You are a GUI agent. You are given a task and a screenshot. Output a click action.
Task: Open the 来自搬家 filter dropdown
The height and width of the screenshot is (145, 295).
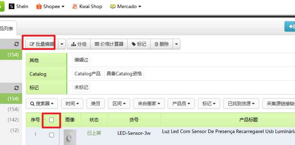pyautogui.click(x=151, y=103)
